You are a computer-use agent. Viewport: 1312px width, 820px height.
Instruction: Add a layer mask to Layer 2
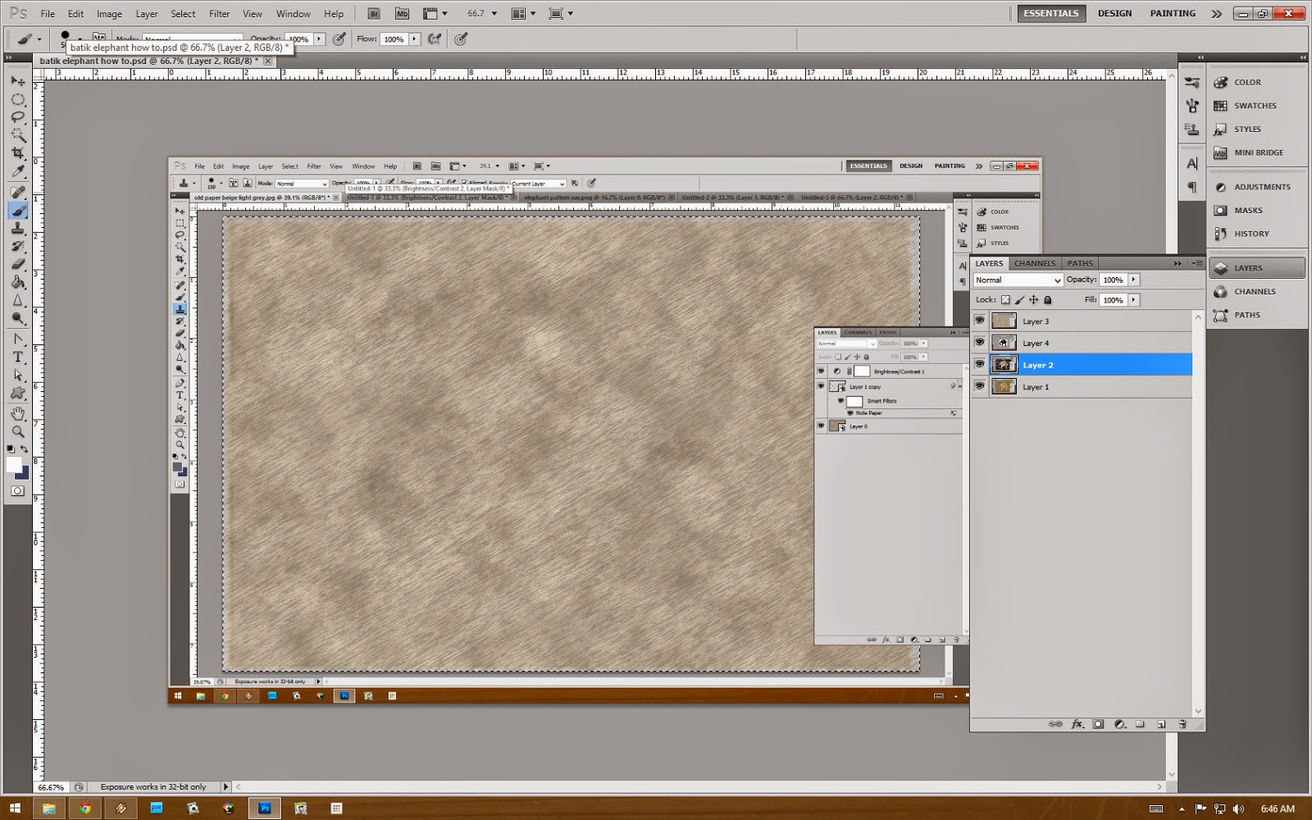pos(1098,724)
